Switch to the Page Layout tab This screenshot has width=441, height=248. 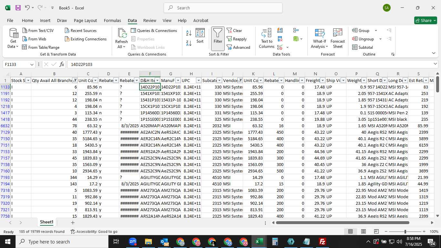pos(85,20)
